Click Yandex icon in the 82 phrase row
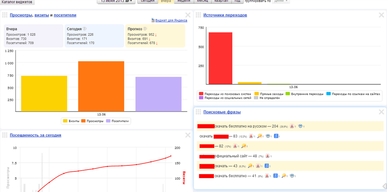The height and width of the screenshot is (192, 387). pos(235,146)
